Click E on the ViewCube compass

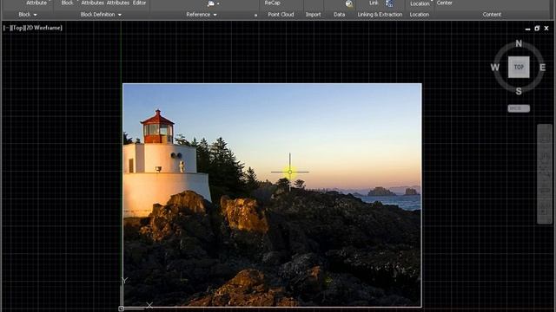point(542,68)
